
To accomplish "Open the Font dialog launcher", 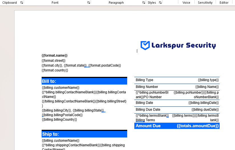I will point(89,3).
